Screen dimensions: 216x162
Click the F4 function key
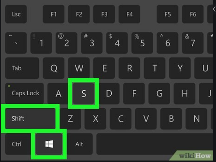[x=129, y=14]
